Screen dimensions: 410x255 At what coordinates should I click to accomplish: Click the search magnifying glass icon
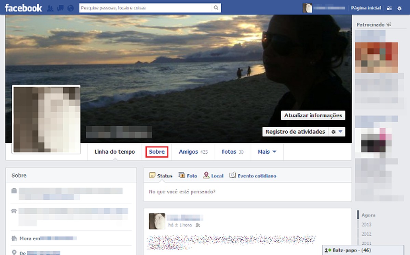(216, 7)
